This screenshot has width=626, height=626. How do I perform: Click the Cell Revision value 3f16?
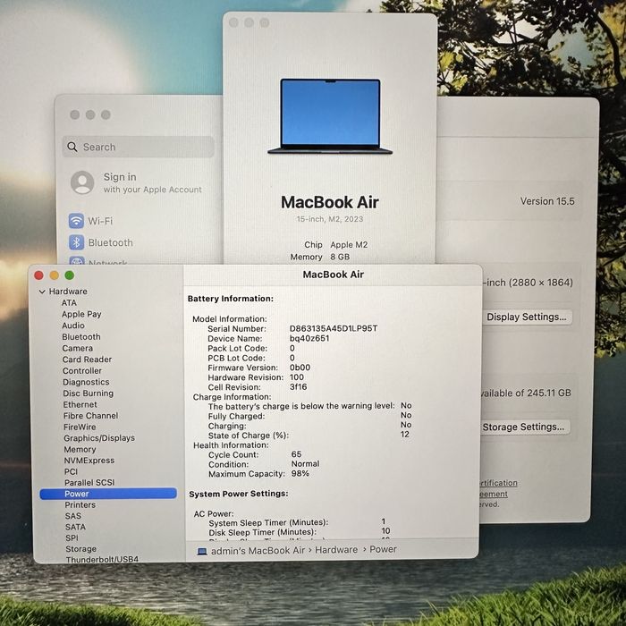point(298,387)
